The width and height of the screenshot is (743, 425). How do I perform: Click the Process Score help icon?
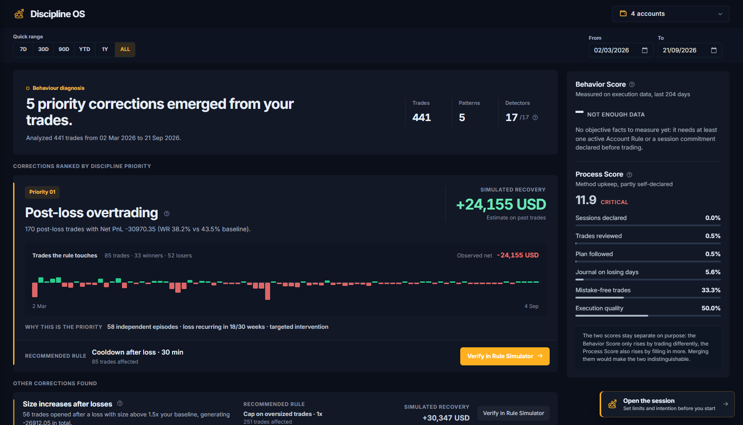point(629,175)
